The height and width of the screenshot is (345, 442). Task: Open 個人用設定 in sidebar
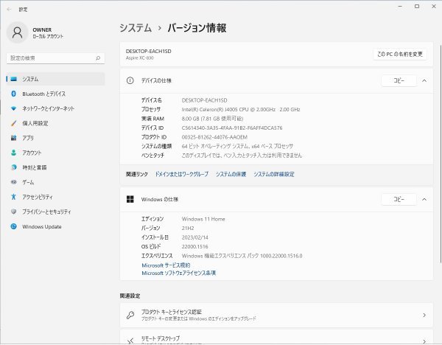click(55, 123)
